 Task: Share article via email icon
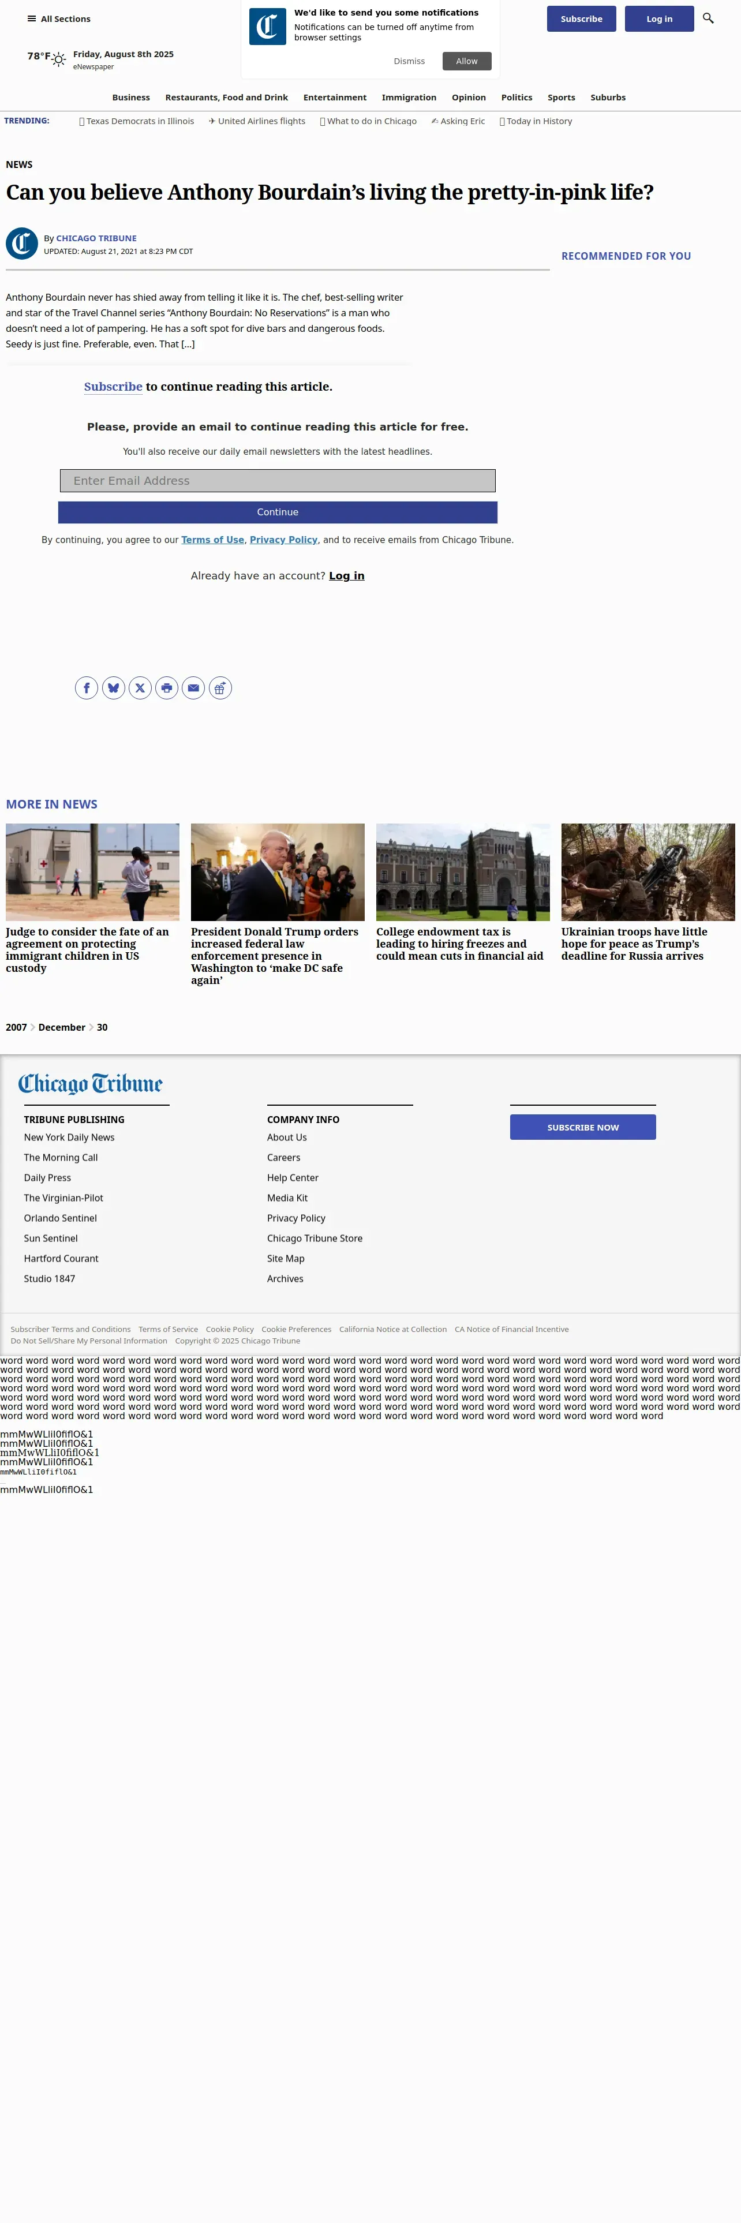[193, 688]
